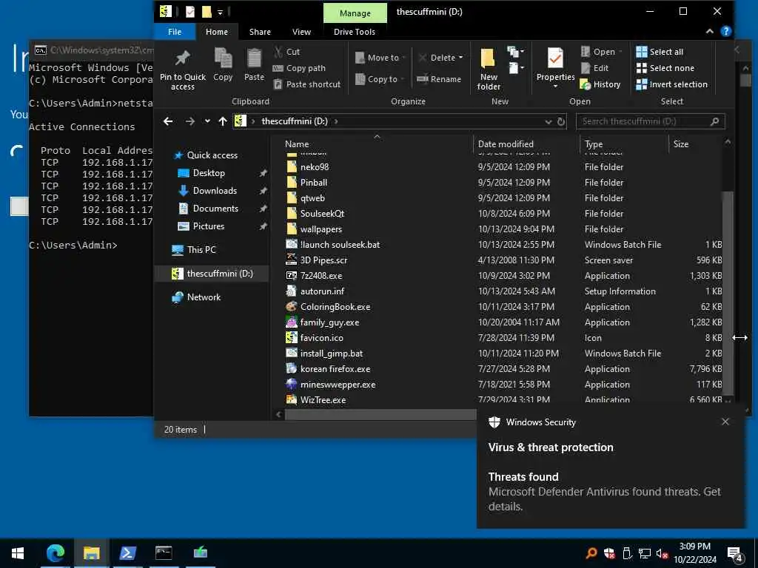Screen dimensions: 758x568
Task: Open Windows Start button
Action: [18, 552]
